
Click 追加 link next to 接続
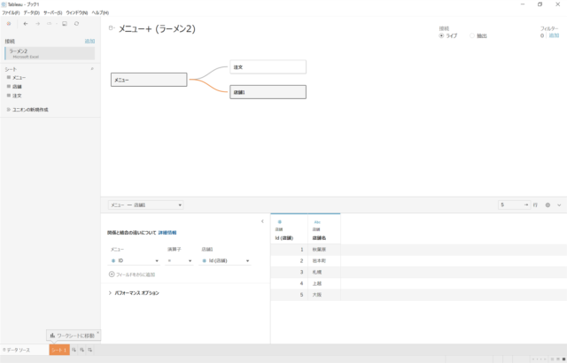click(x=89, y=42)
